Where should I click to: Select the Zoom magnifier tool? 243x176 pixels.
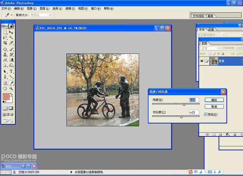11,88
